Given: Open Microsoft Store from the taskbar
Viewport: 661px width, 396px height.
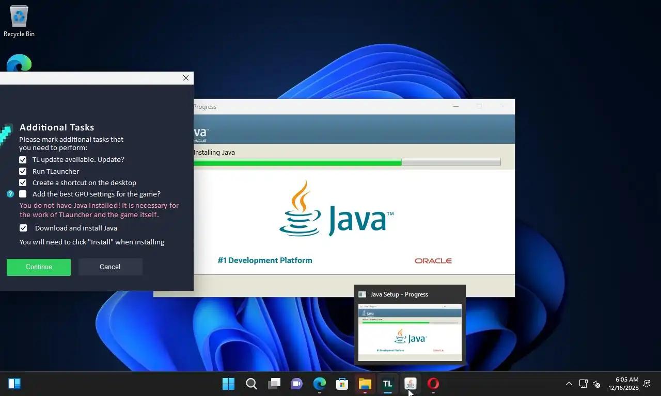Looking at the screenshot, I should tap(342, 384).
